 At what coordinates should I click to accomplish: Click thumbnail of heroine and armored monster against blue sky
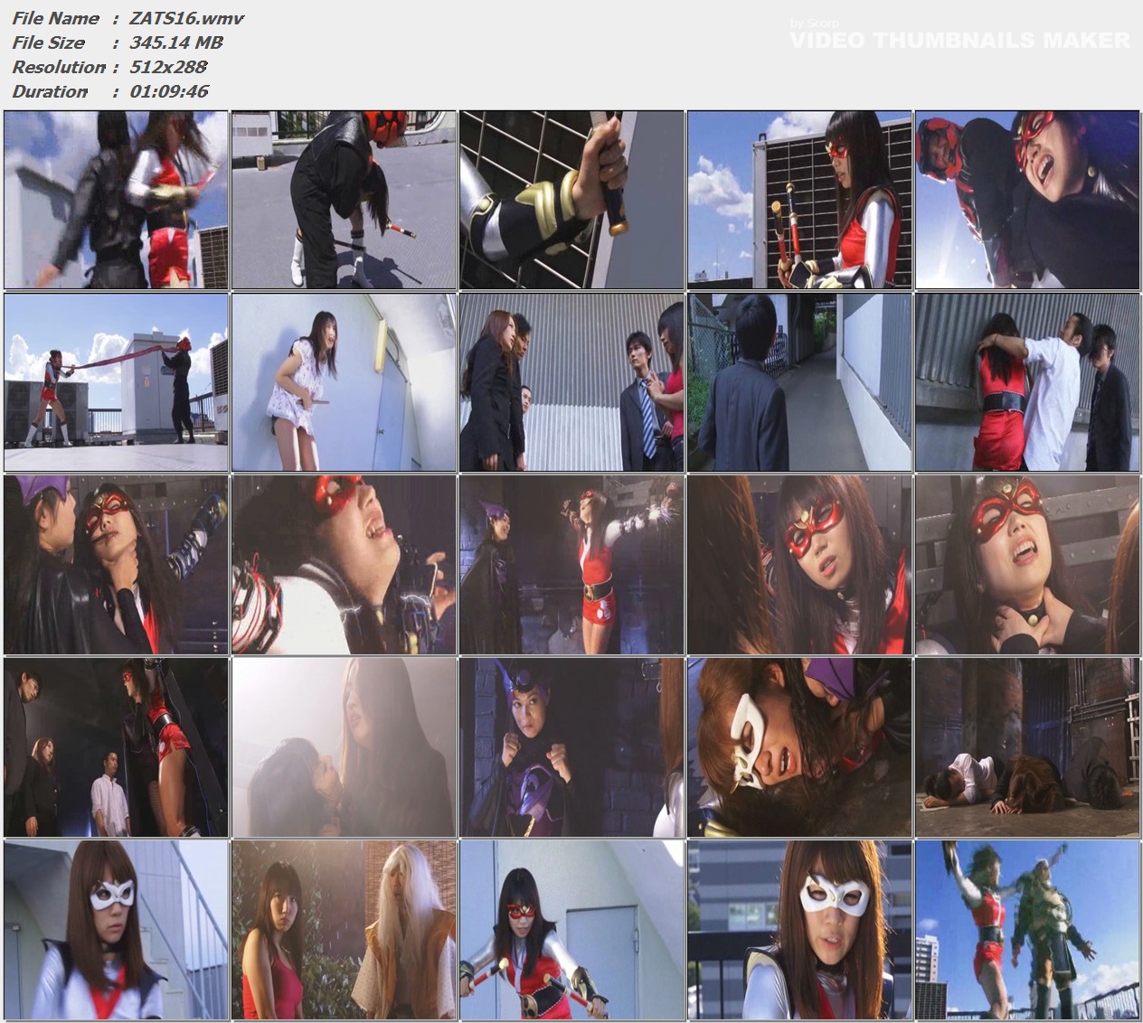tap(1027, 930)
